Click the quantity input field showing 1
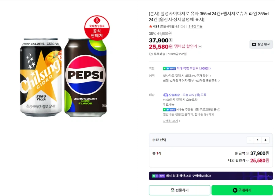This screenshot has width=275, height=196. [257, 140]
